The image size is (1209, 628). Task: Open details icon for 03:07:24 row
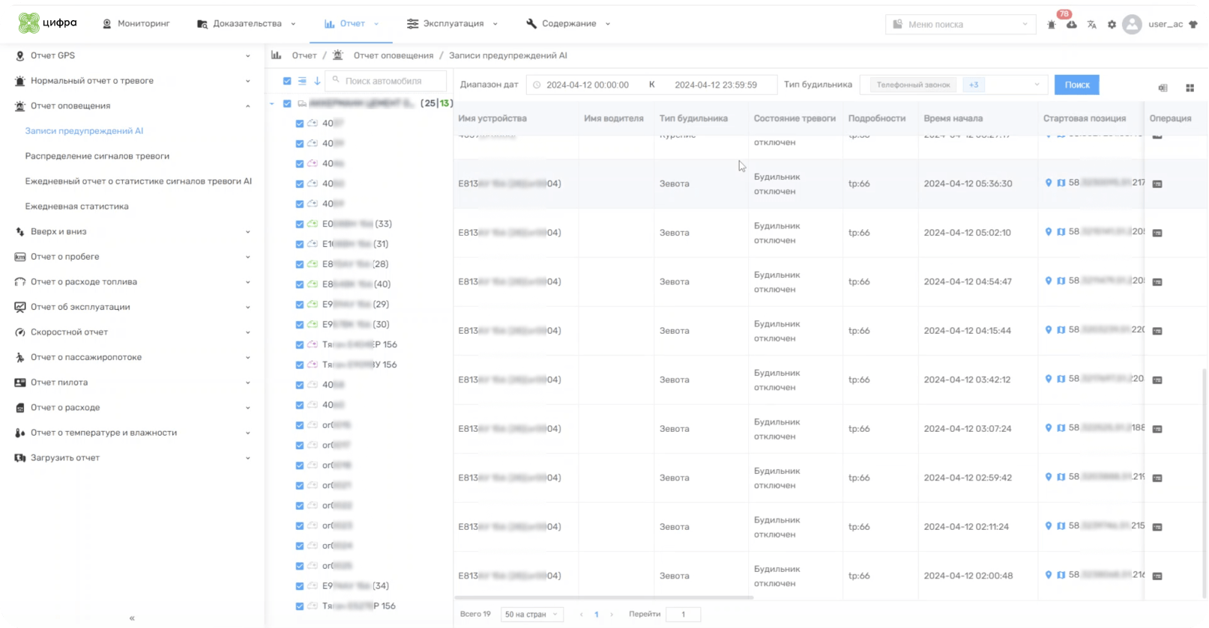click(x=1157, y=429)
